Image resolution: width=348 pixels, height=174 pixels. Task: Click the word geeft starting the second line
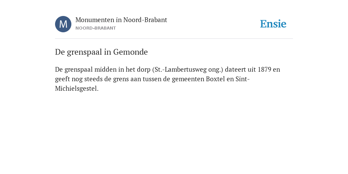[x=63, y=79]
